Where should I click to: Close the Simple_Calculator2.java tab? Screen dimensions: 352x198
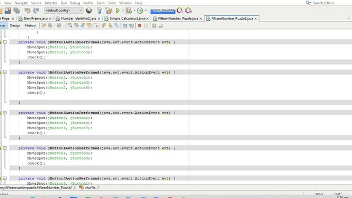tap(147, 19)
